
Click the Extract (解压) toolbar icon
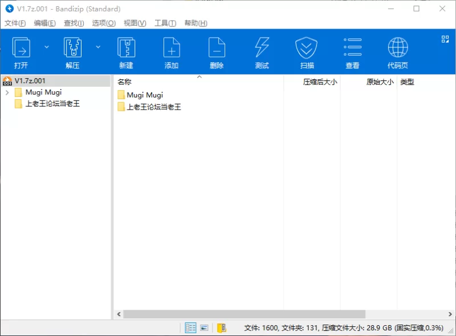click(72, 48)
